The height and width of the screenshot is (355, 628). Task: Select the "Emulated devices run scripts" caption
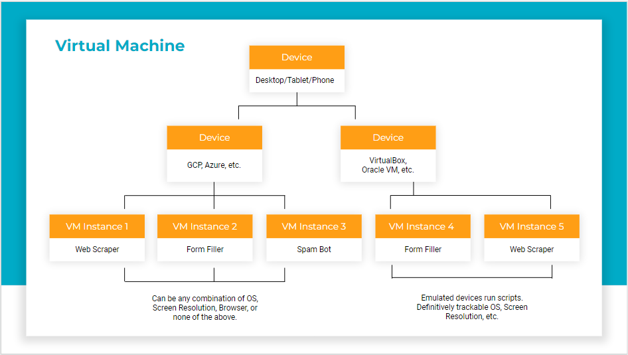click(472, 307)
